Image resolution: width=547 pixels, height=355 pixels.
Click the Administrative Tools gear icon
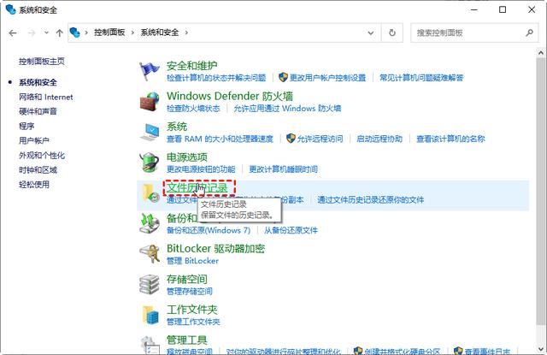(150, 345)
